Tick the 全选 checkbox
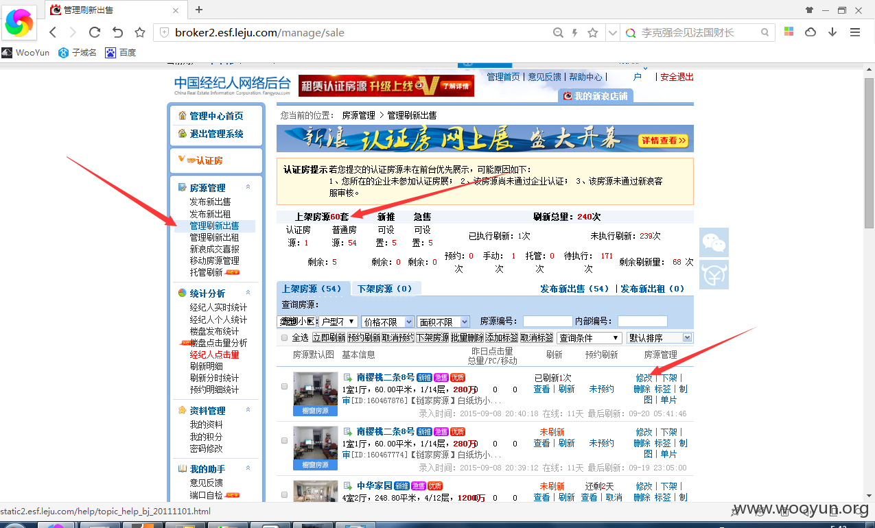 coord(284,338)
